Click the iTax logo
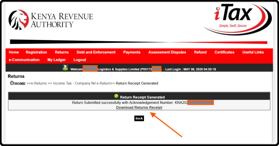This screenshot has width=279, height=146. [238, 19]
